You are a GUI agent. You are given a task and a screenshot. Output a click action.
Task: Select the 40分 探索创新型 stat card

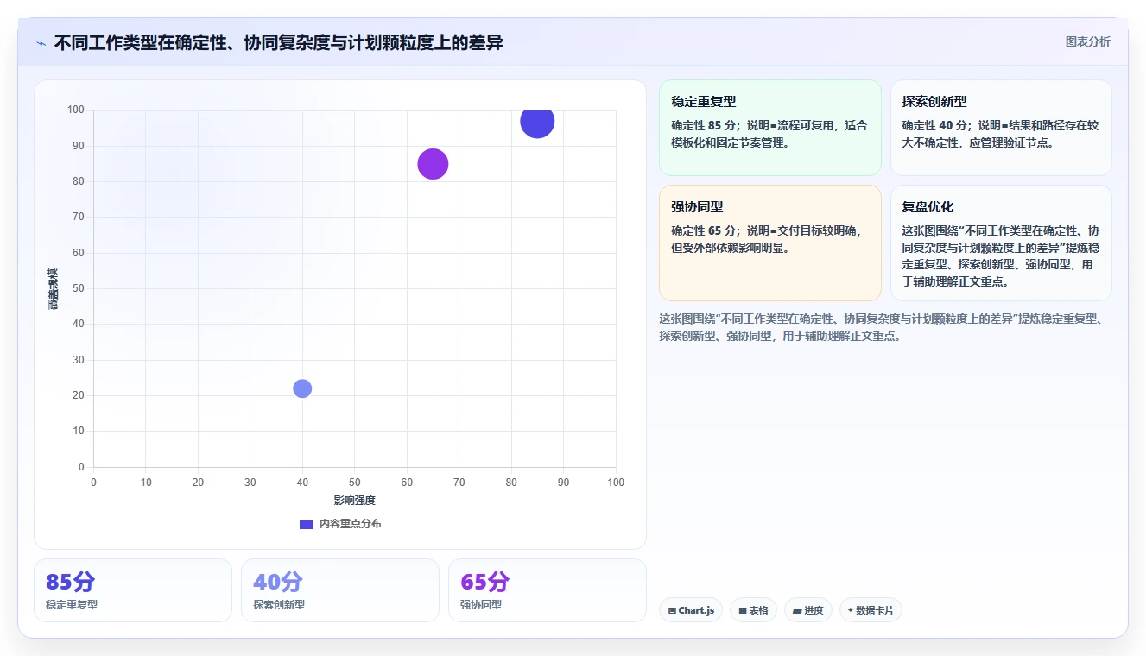(x=339, y=590)
